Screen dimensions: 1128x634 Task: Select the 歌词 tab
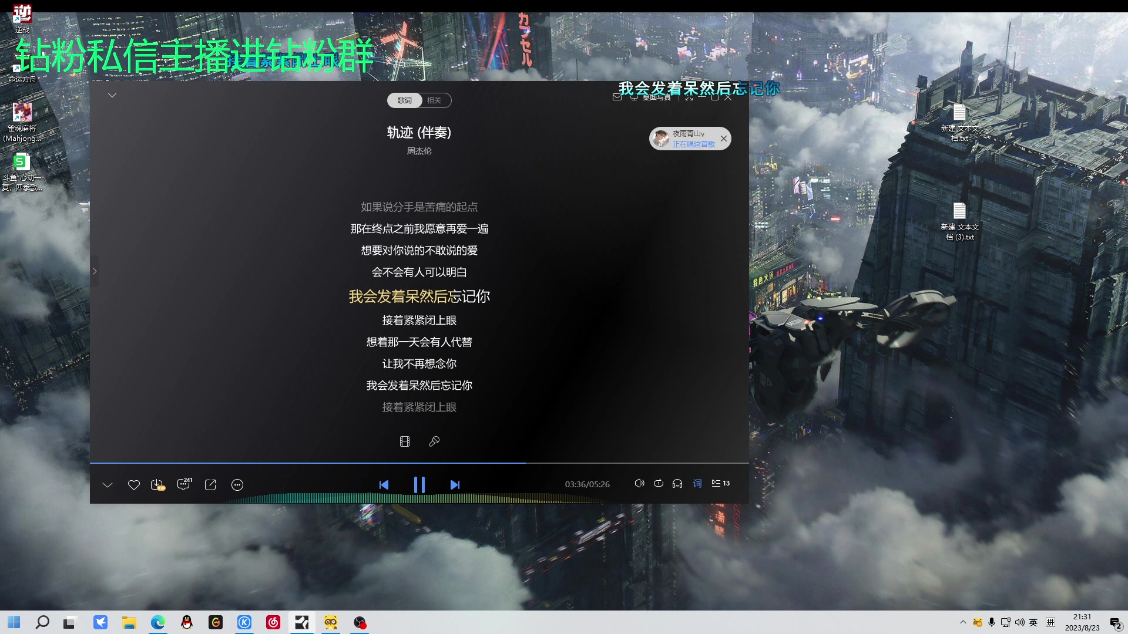click(404, 100)
